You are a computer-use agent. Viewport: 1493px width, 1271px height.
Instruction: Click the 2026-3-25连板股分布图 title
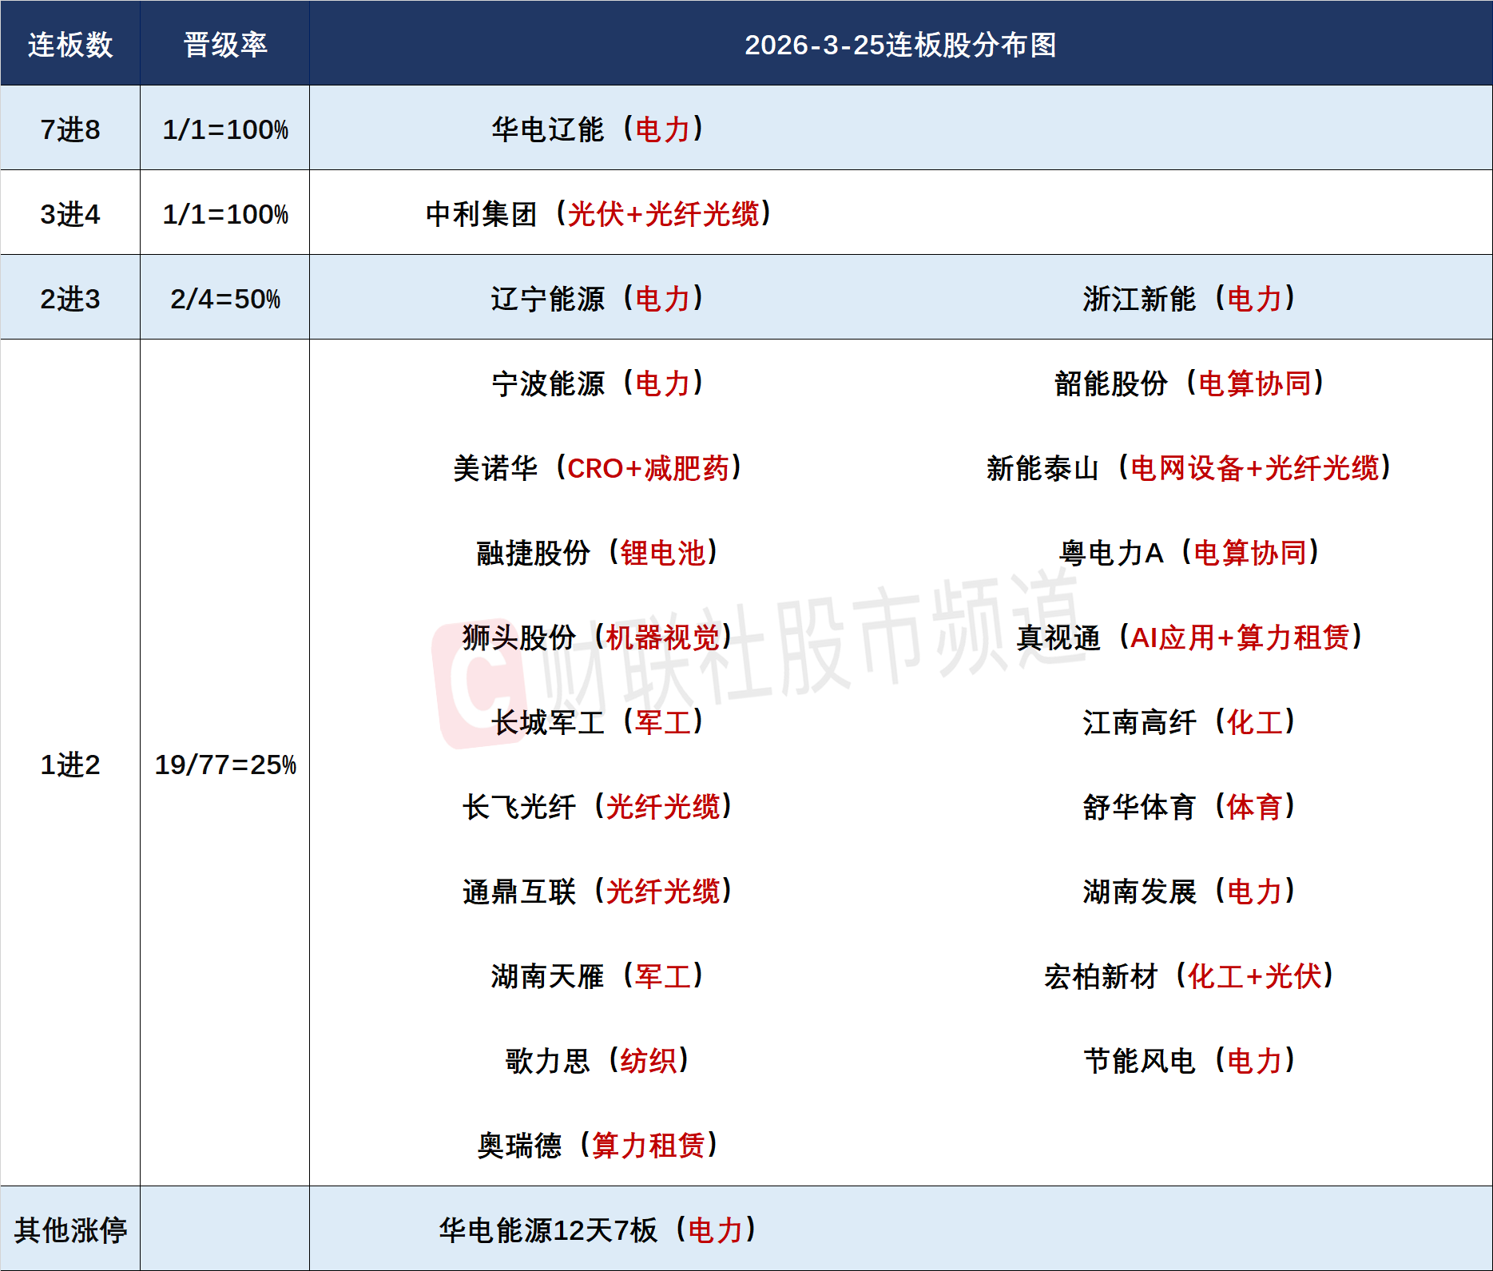coord(900,45)
